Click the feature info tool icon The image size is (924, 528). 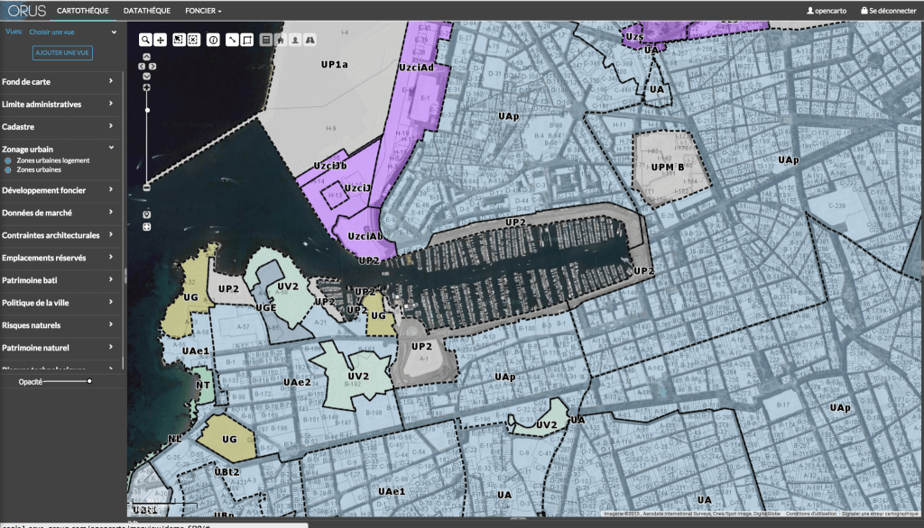click(213, 40)
